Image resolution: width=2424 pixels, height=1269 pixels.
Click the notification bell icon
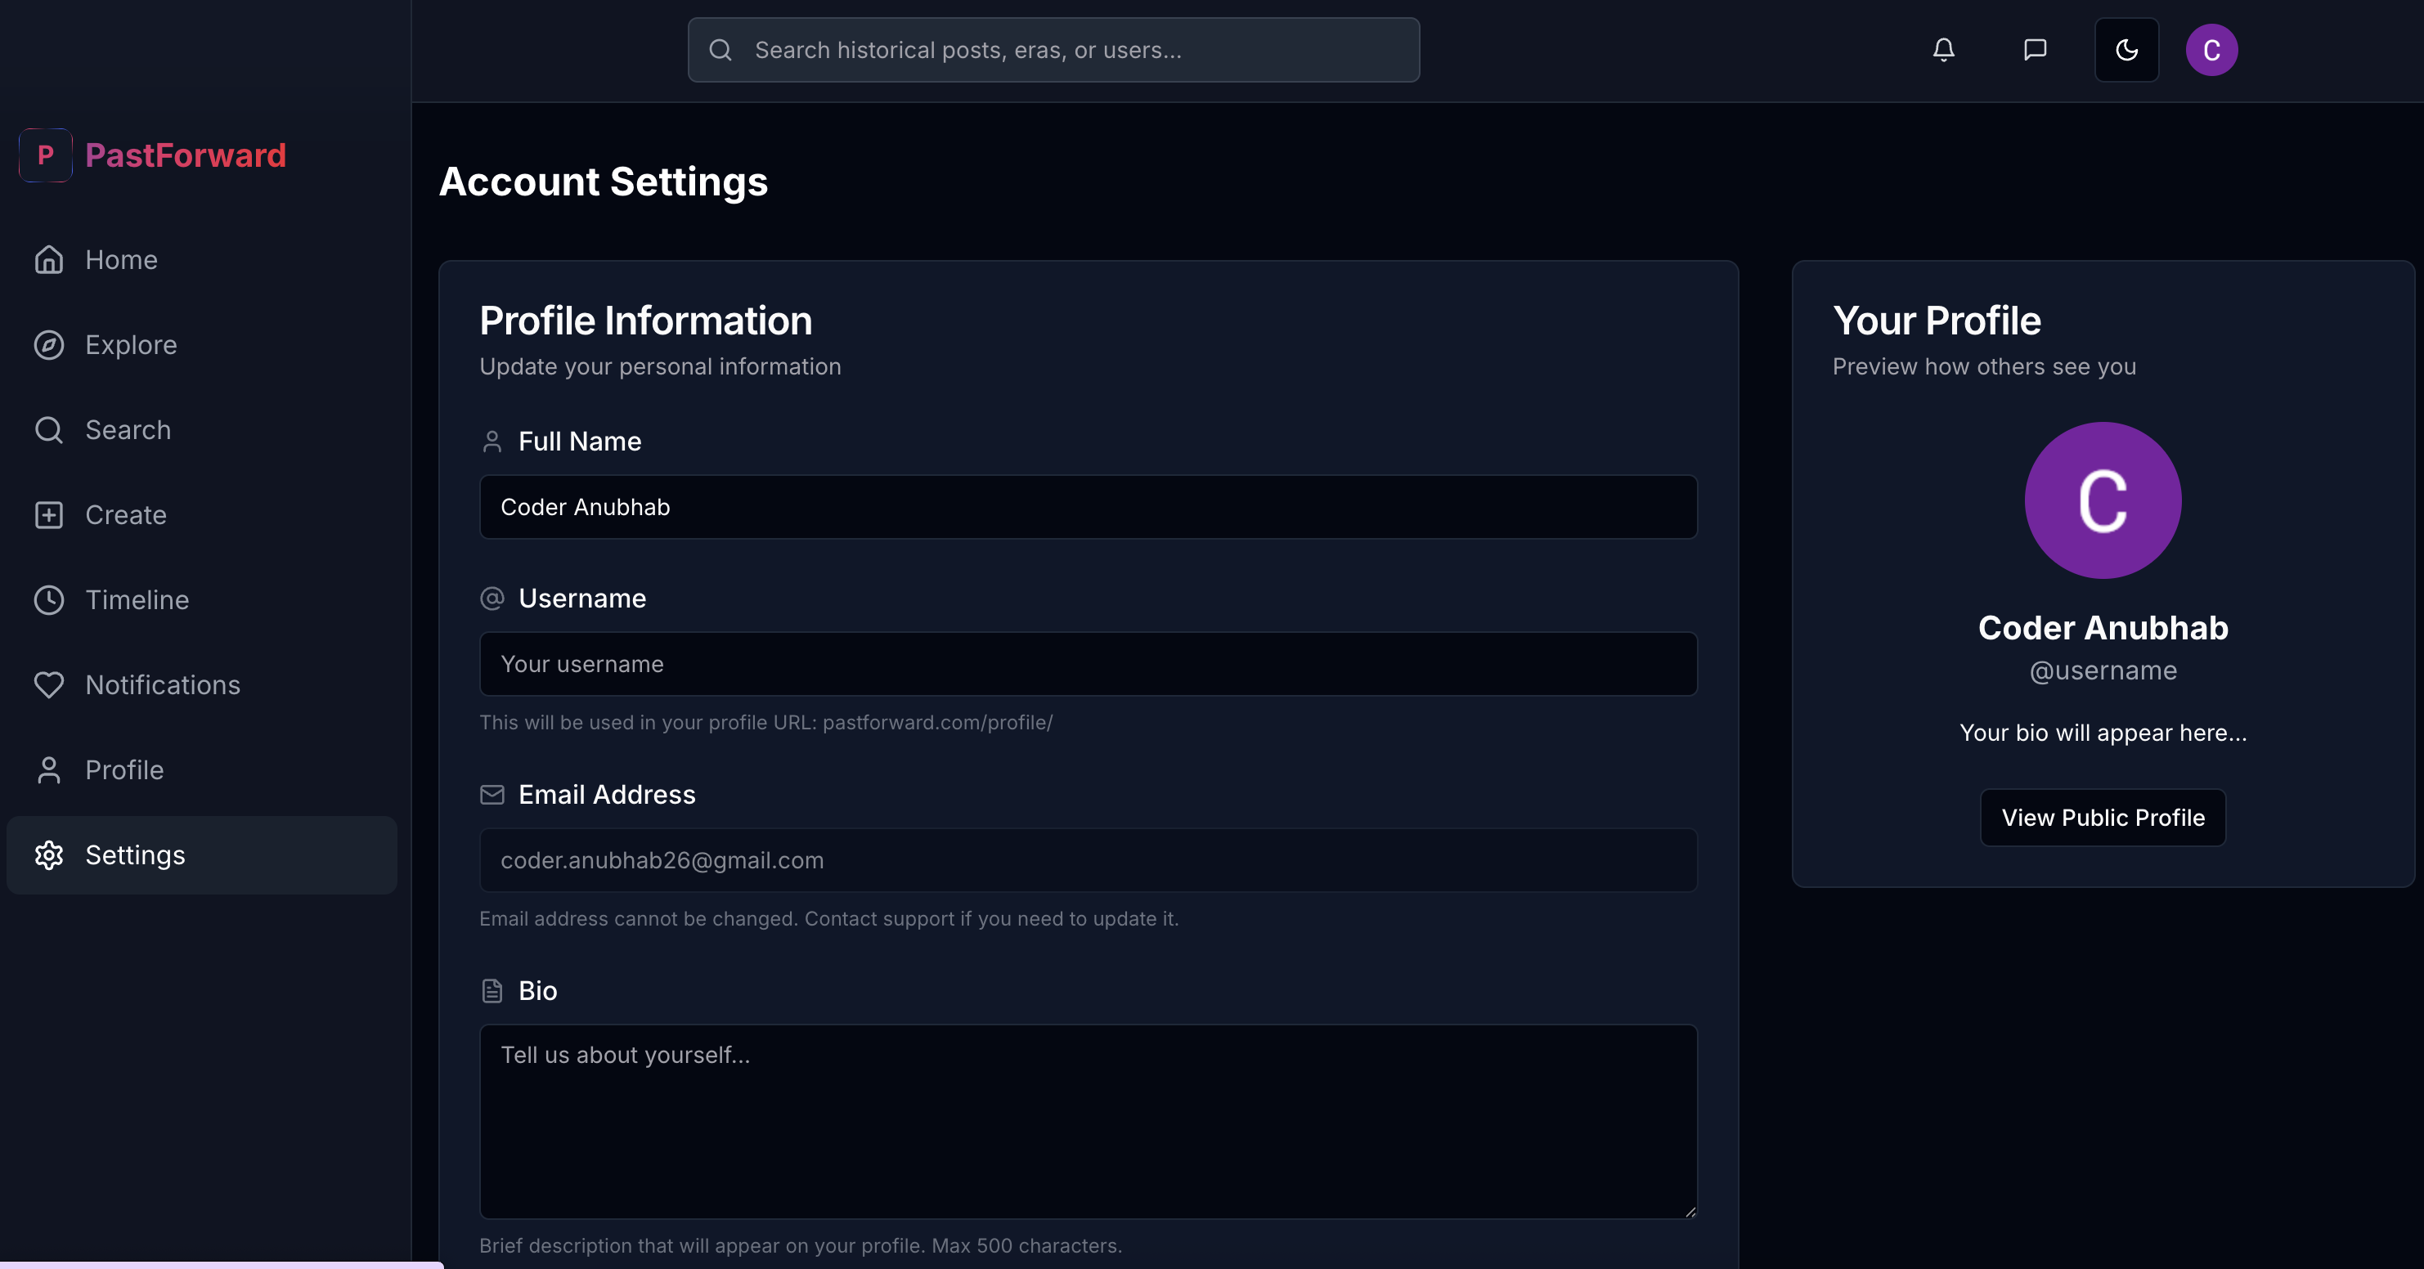click(1943, 50)
